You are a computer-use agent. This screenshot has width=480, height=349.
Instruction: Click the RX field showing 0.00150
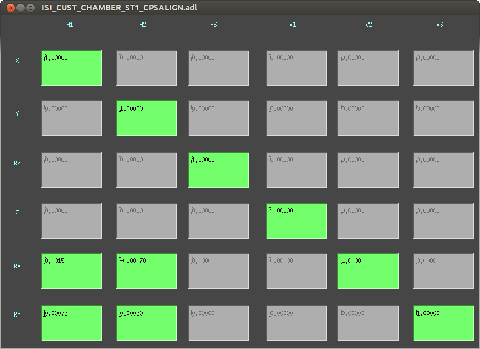(71, 271)
